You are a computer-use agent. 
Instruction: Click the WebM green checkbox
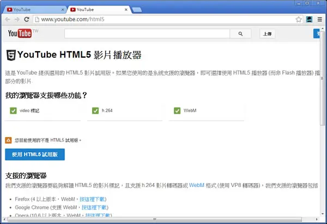[x=177, y=111]
